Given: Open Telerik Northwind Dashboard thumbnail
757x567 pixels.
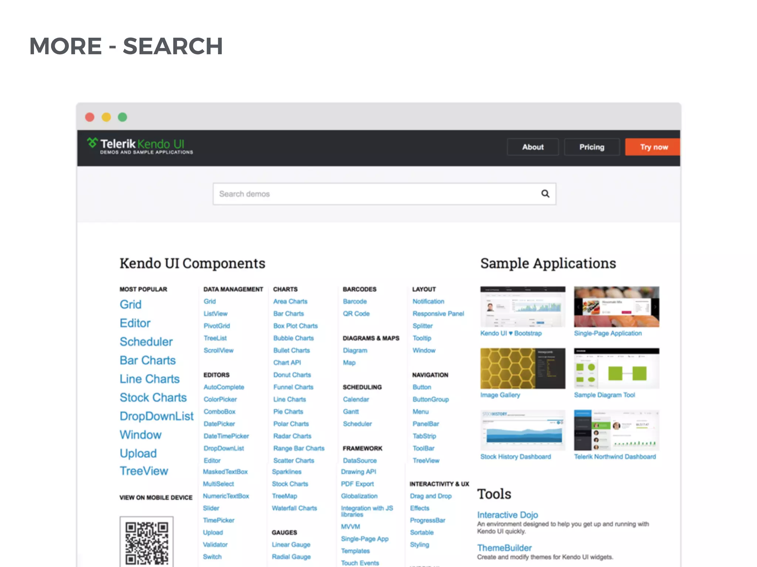Looking at the screenshot, I should point(617,430).
